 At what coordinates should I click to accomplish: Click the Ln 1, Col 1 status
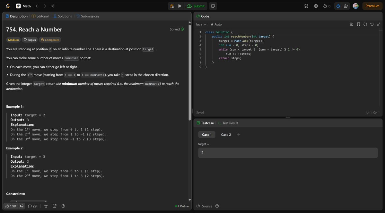coord(373,112)
